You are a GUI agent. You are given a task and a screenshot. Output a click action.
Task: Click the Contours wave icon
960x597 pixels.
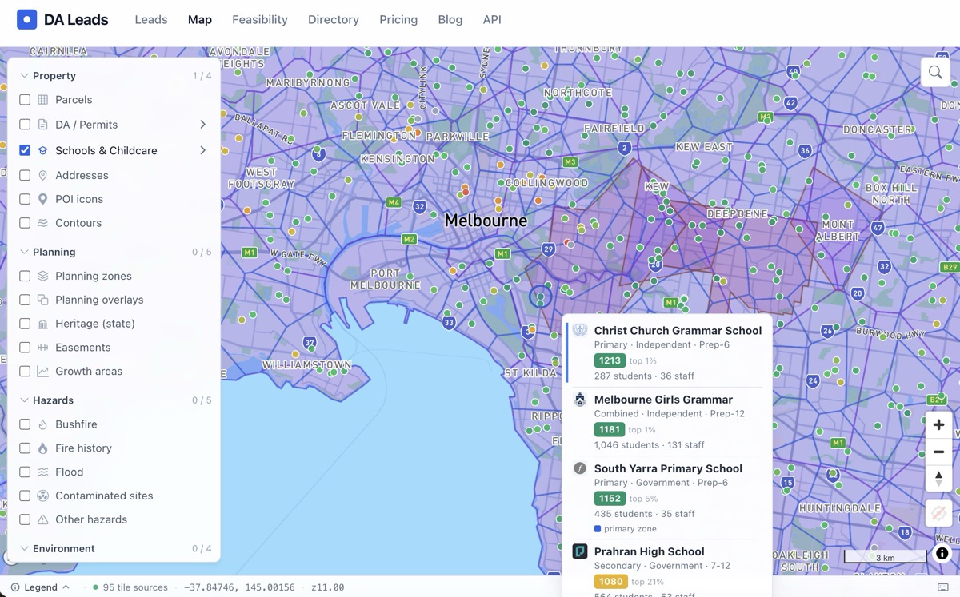coord(43,223)
